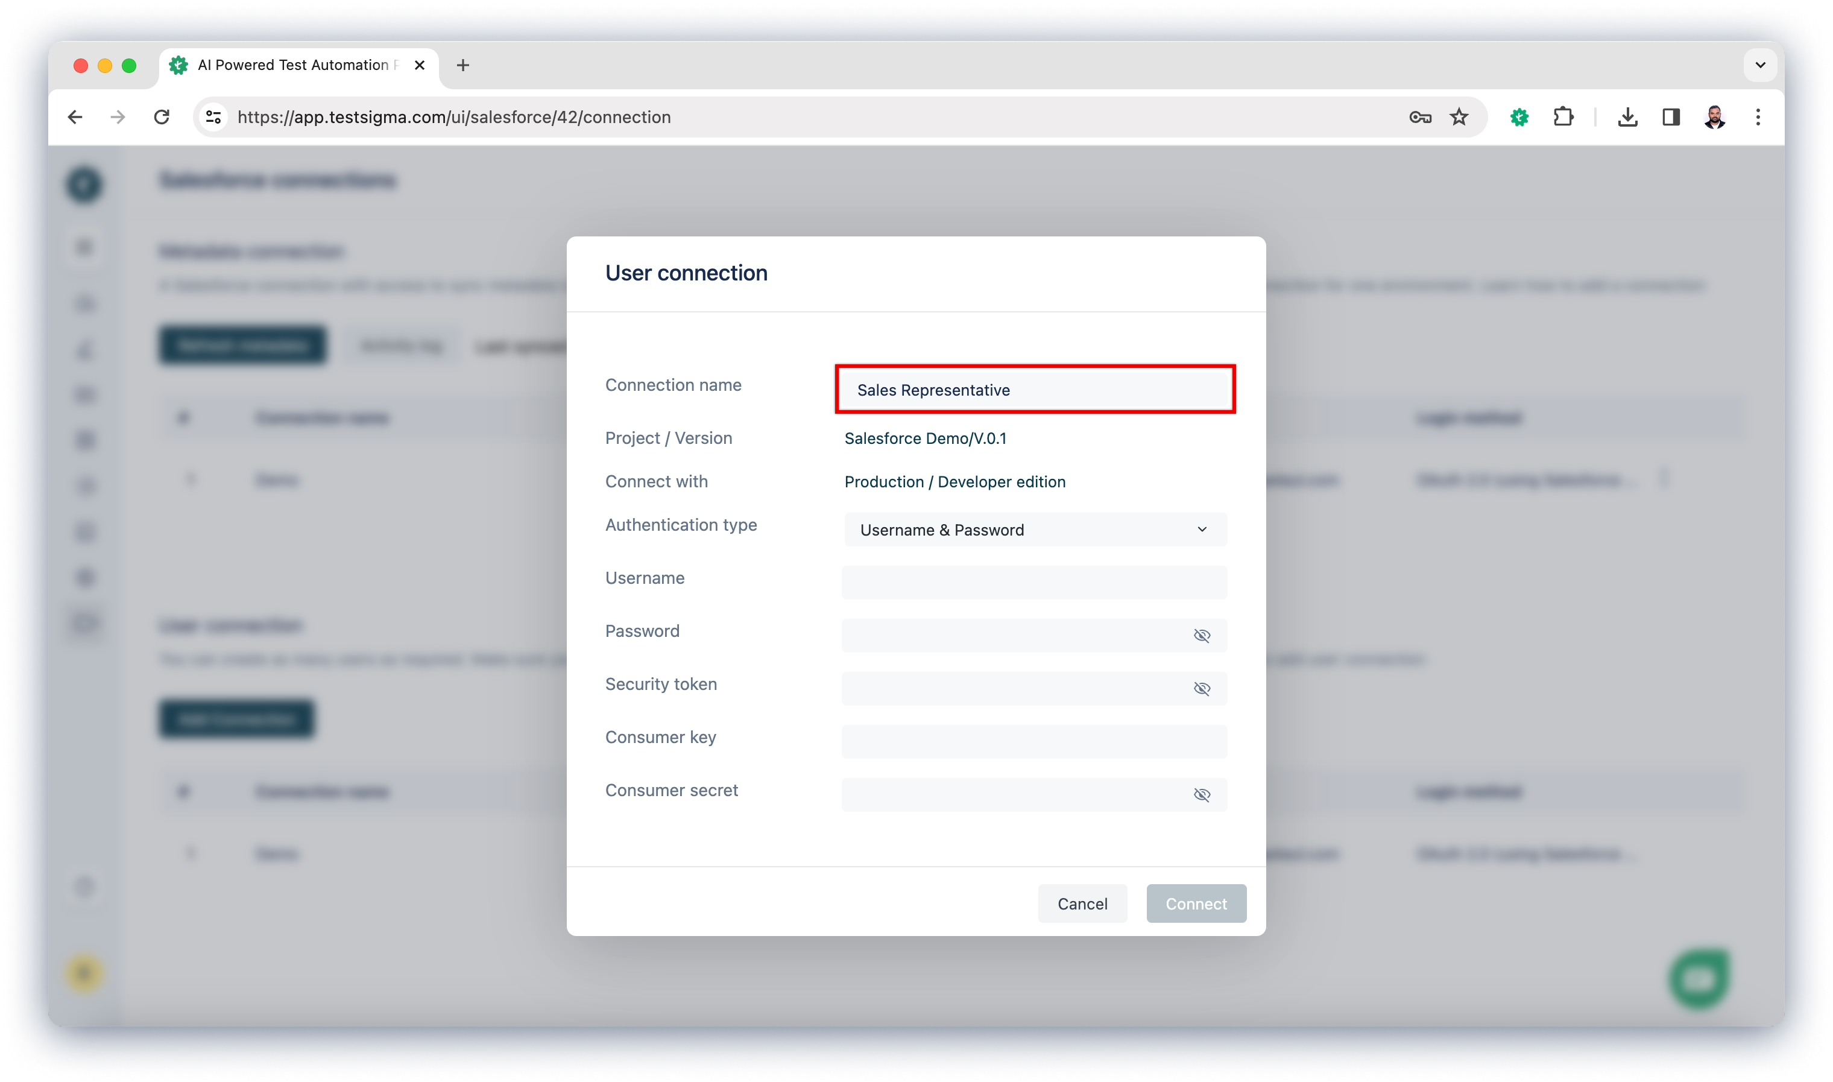Screen dimensions: 1833x1082
Task: Select the AI Powered Test Automation tab
Action: point(299,66)
